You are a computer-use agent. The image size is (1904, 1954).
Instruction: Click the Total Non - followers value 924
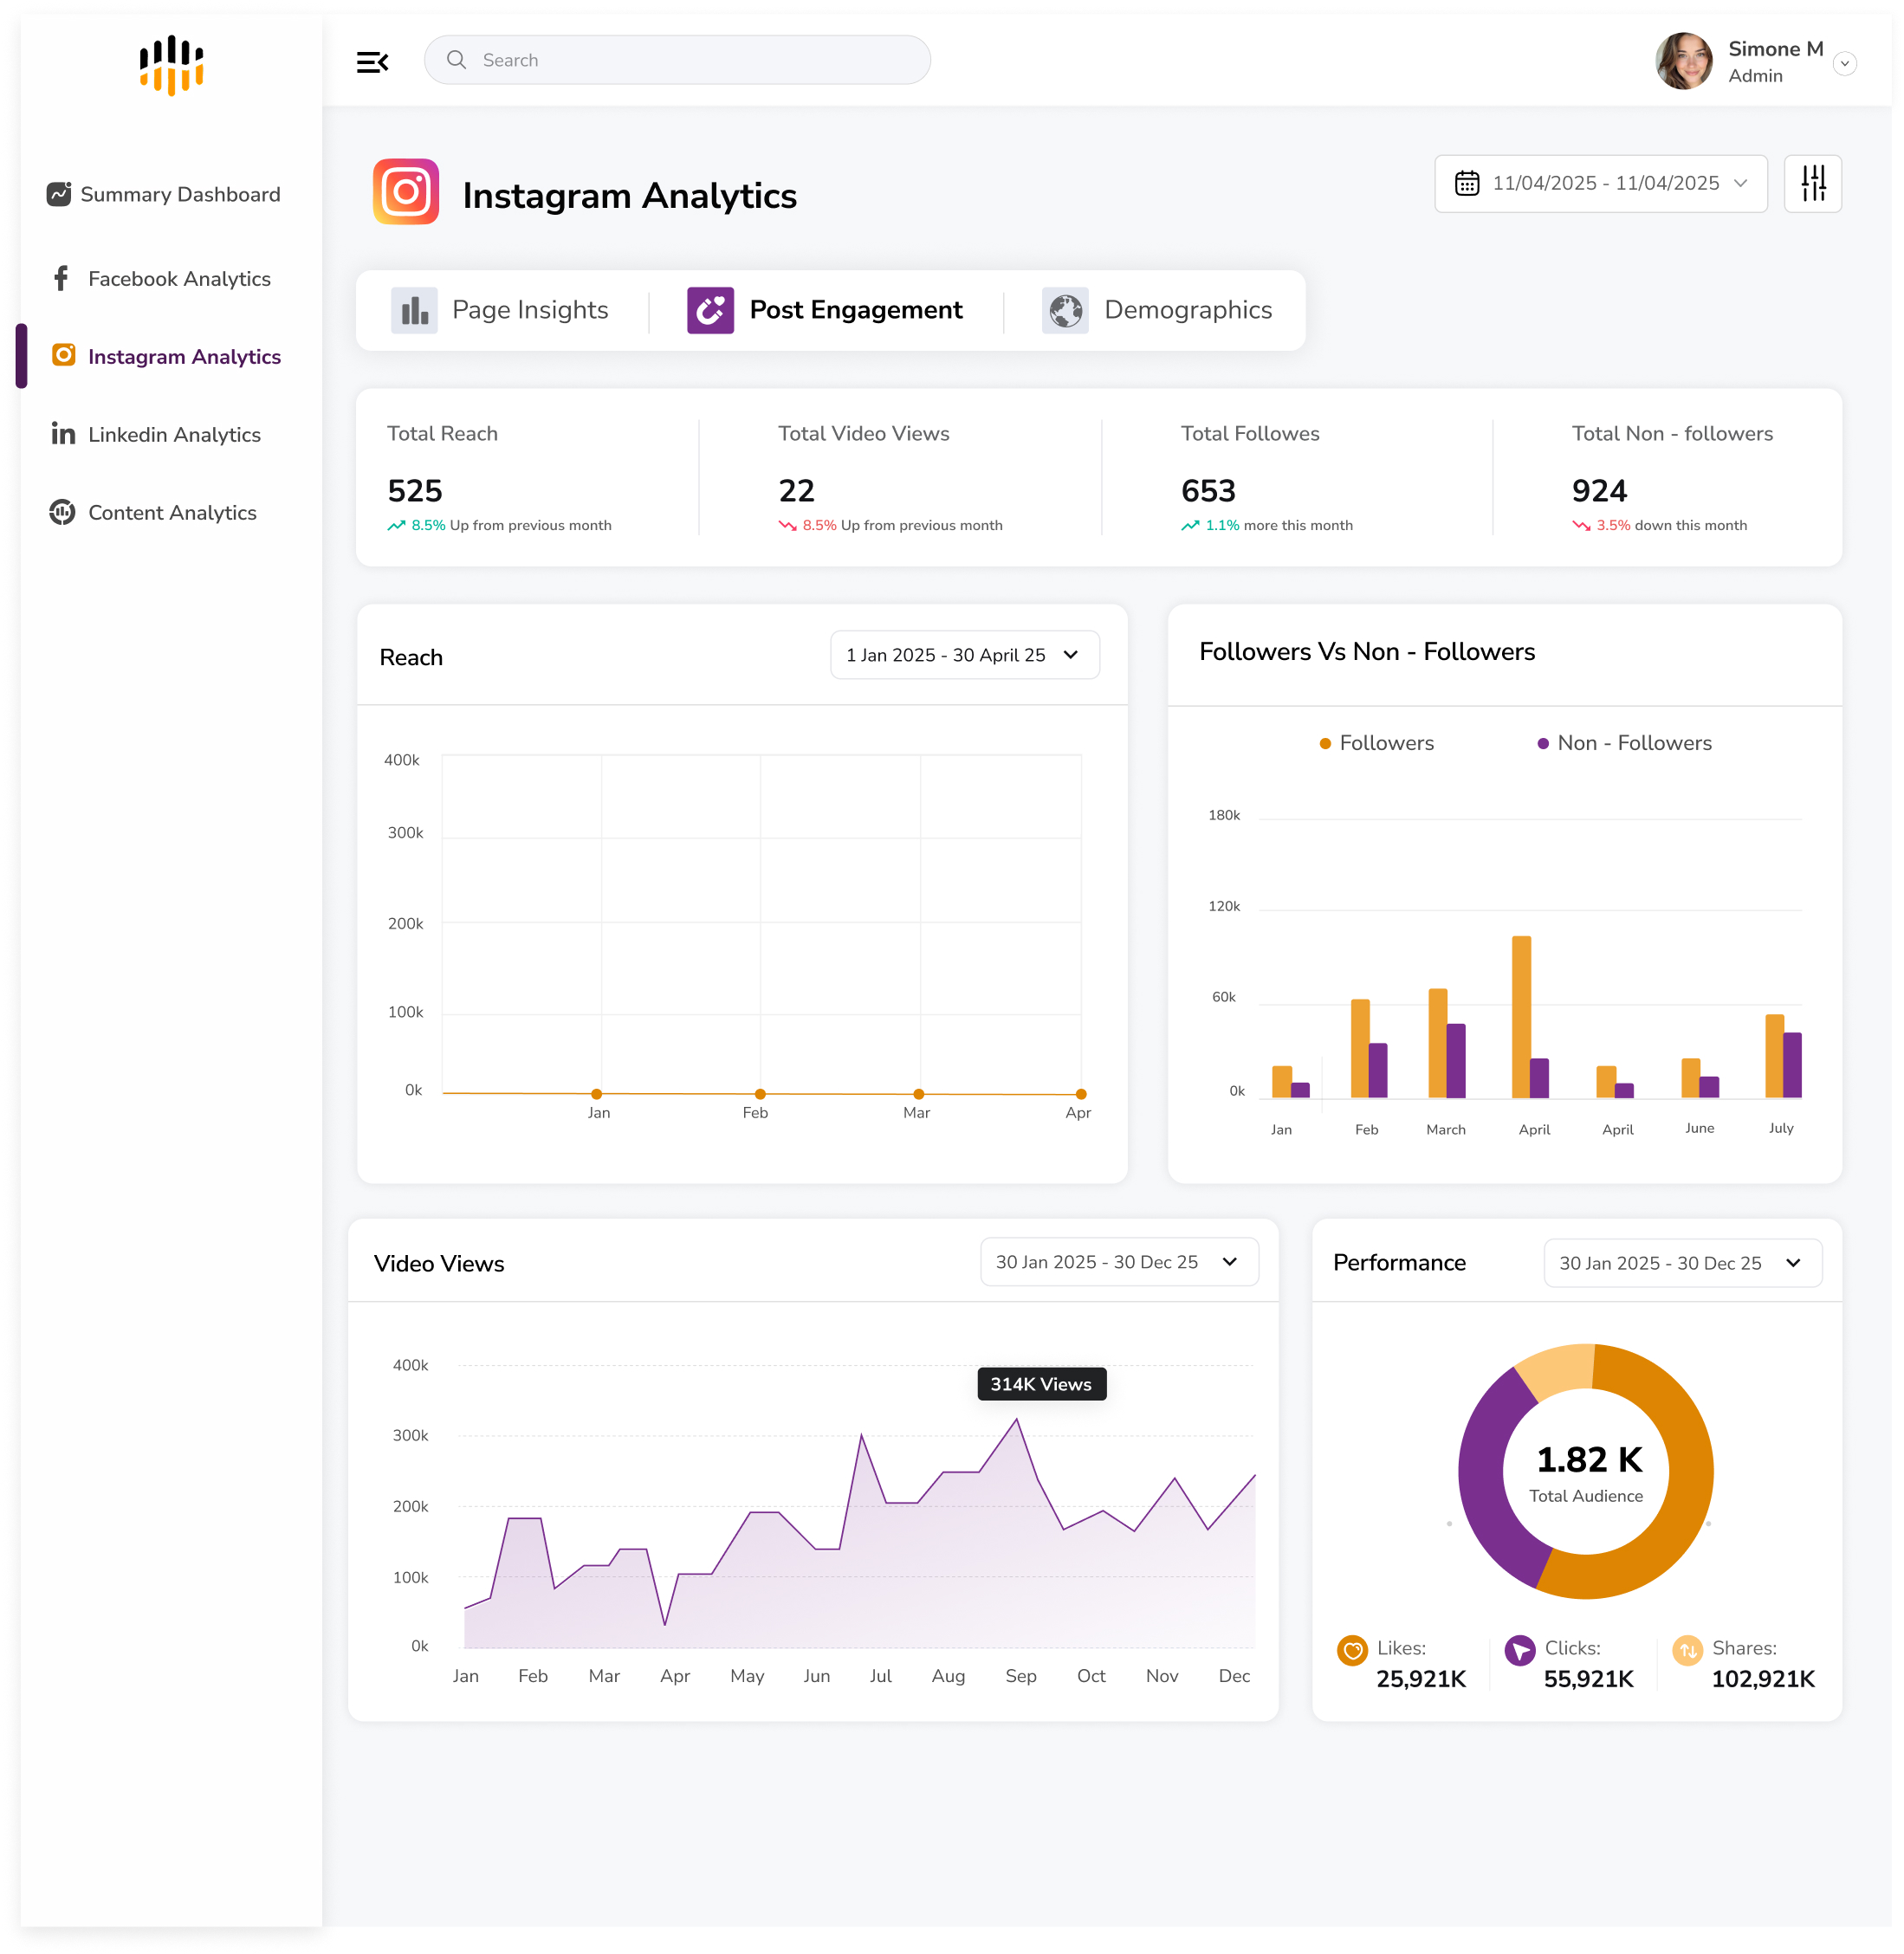1599,491
